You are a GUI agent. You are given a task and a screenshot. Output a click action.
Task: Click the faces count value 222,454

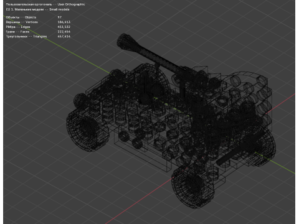pyautogui.click(x=64, y=32)
